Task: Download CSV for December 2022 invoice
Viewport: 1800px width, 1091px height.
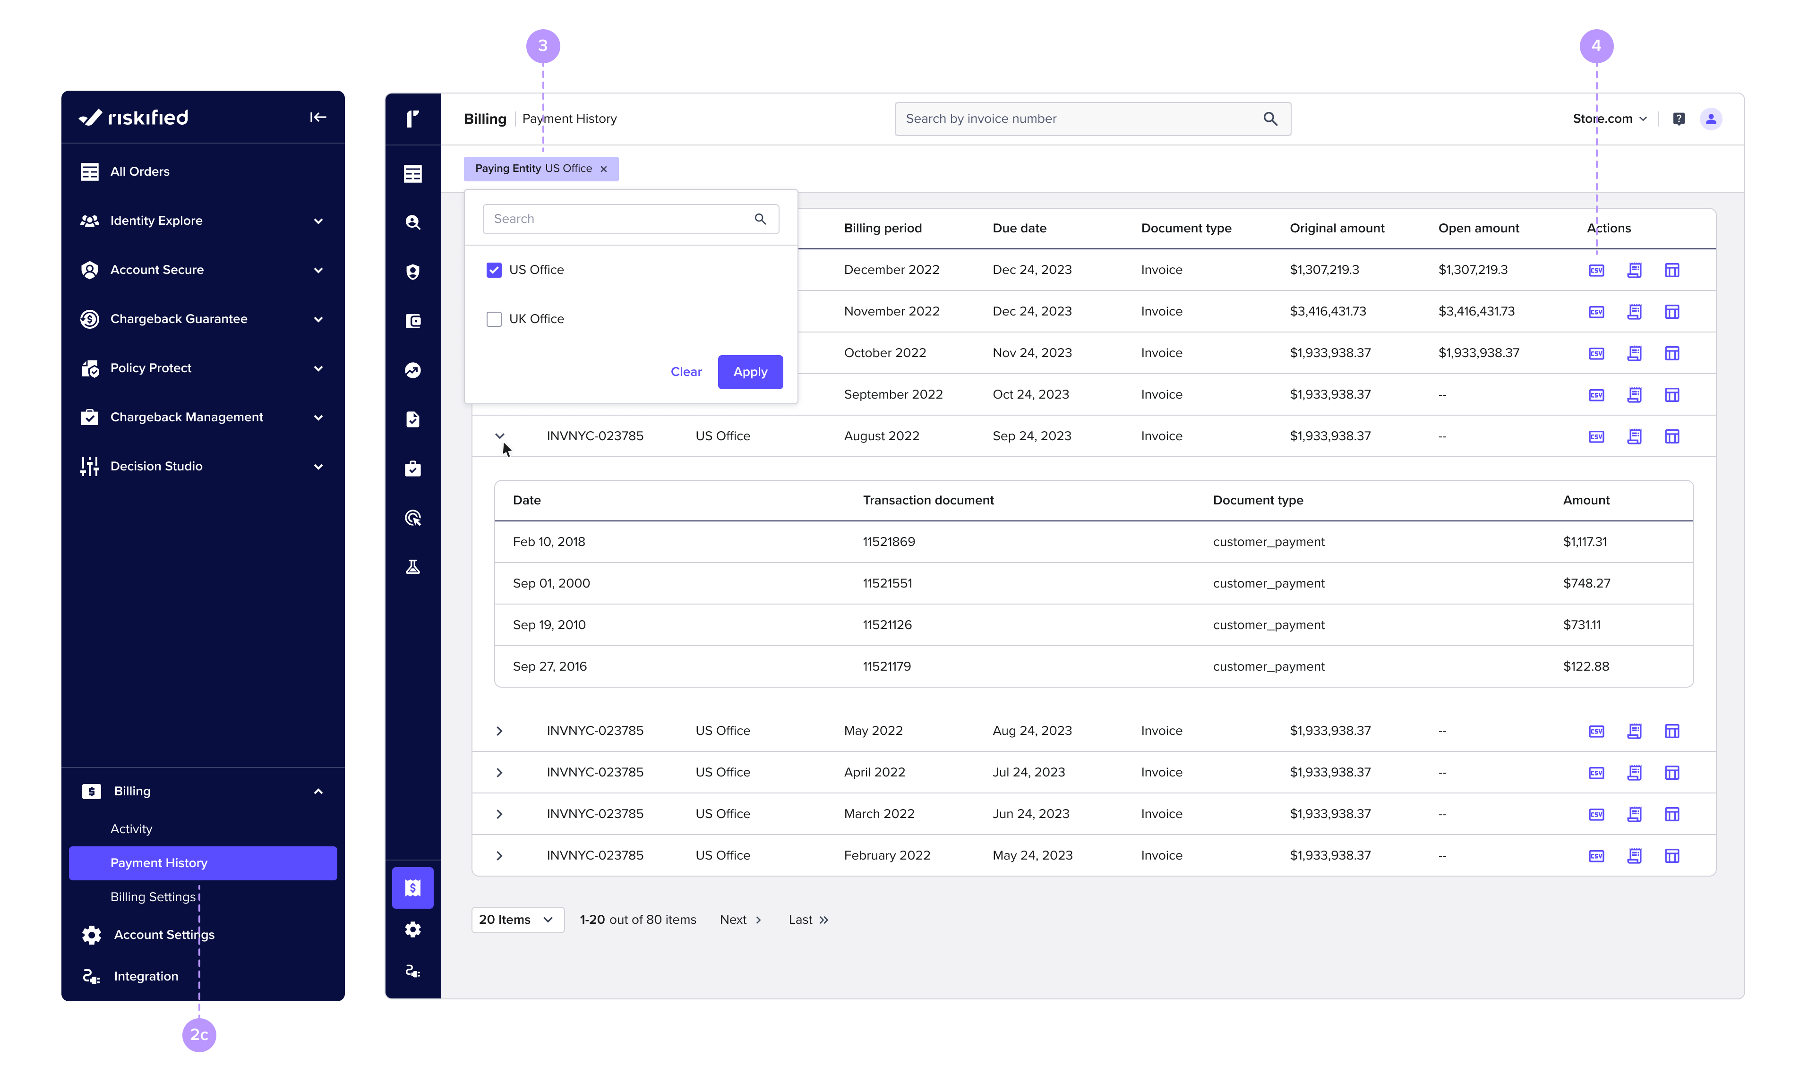Action: tap(1596, 270)
